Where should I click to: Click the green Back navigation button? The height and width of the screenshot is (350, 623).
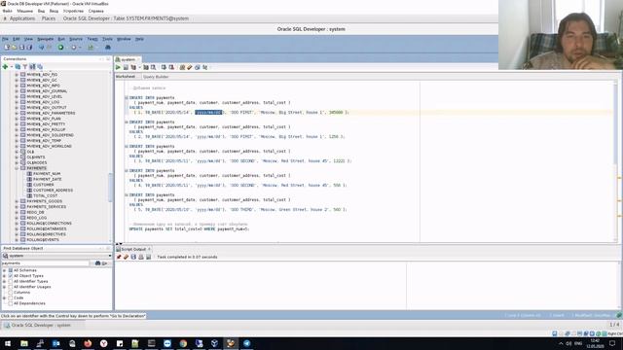tap(60, 48)
